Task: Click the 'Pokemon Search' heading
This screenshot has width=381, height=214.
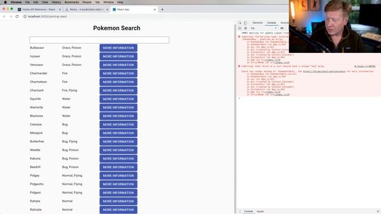Action: pos(117,28)
